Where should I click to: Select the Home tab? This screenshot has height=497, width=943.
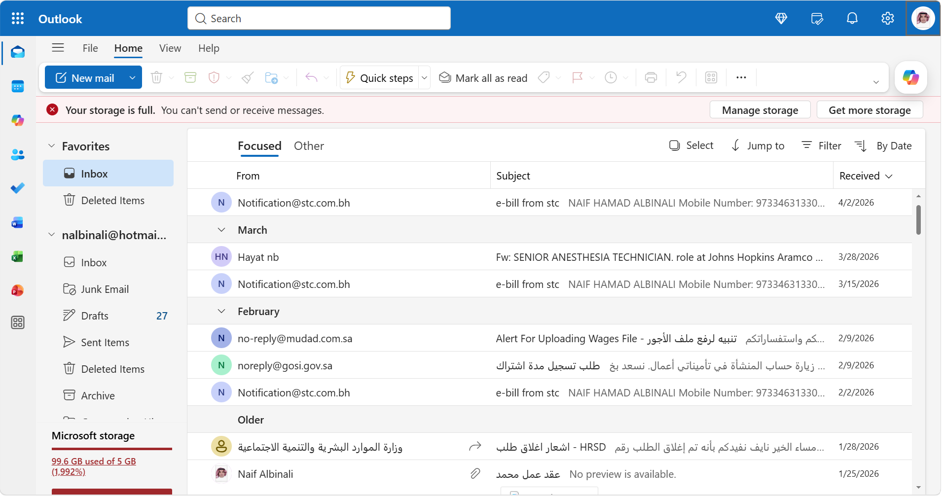coord(128,48)
